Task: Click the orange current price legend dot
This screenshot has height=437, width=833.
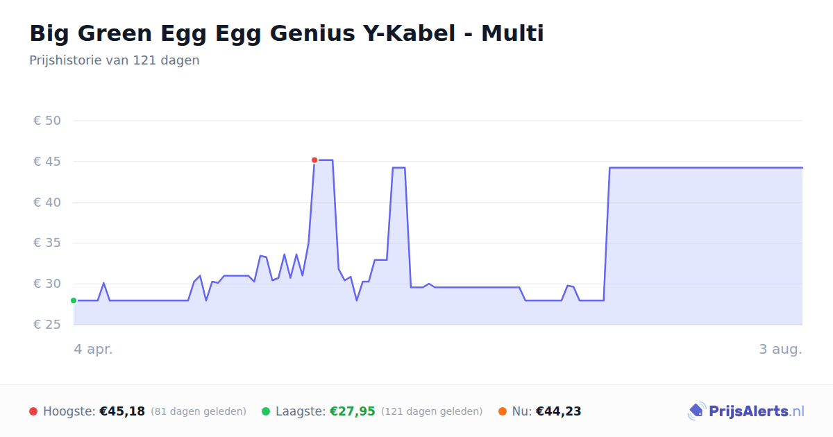Action: pos(503,411)
